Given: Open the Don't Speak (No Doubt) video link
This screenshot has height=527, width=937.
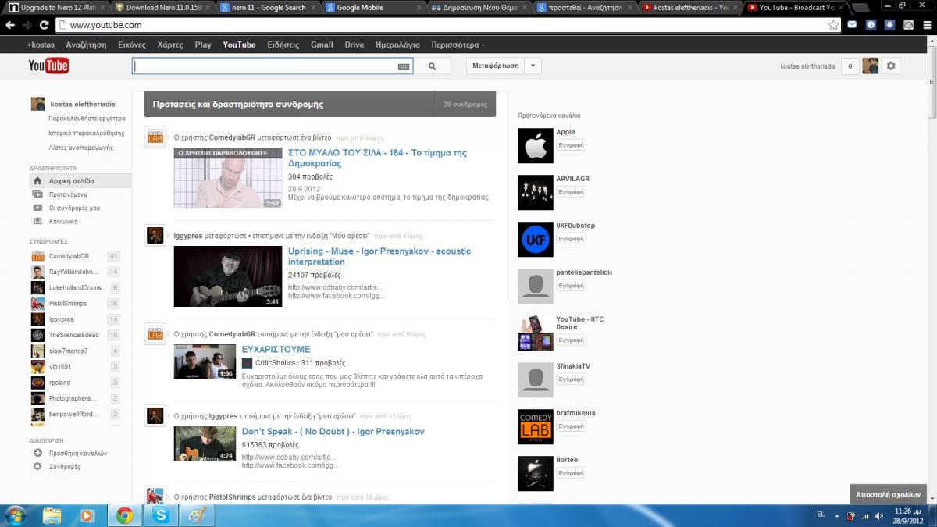Looking at the screenshot, I should click(x=333, y=431).
